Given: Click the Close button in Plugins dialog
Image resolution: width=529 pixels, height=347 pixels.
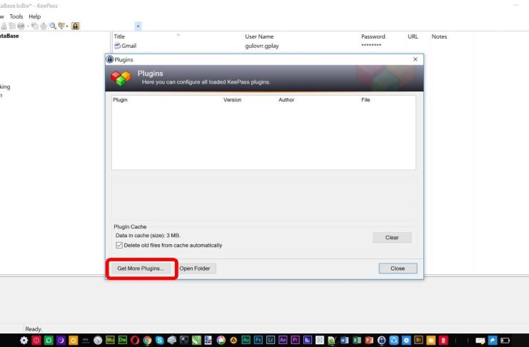Looking at the screenshot, I should [398, 268].
